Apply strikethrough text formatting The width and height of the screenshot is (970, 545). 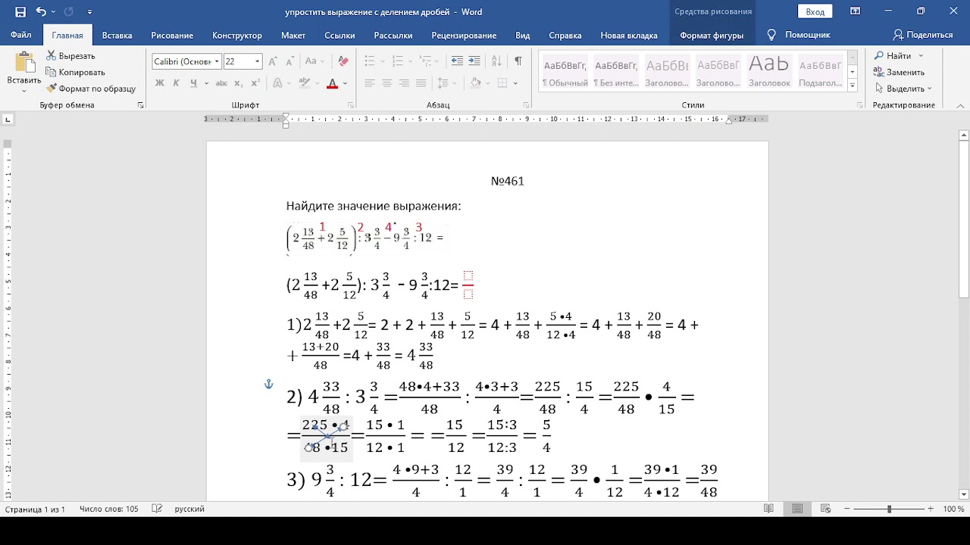pyautogui.click(x=221, y=83)
